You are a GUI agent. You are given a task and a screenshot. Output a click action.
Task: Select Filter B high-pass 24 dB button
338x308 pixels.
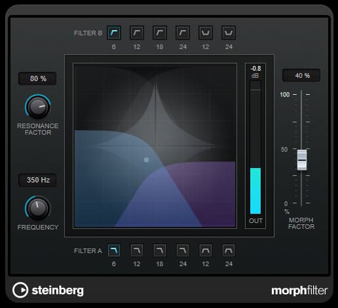[x=183, y=33]
